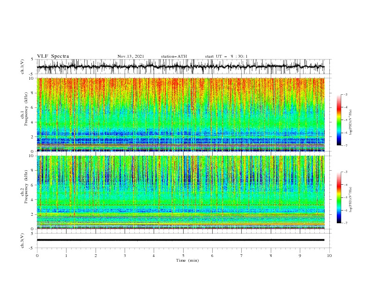Click the "3" minute tick label
The width and height of the screenshot is (371, 287).
pyautogui.click(x=125, y=256)
